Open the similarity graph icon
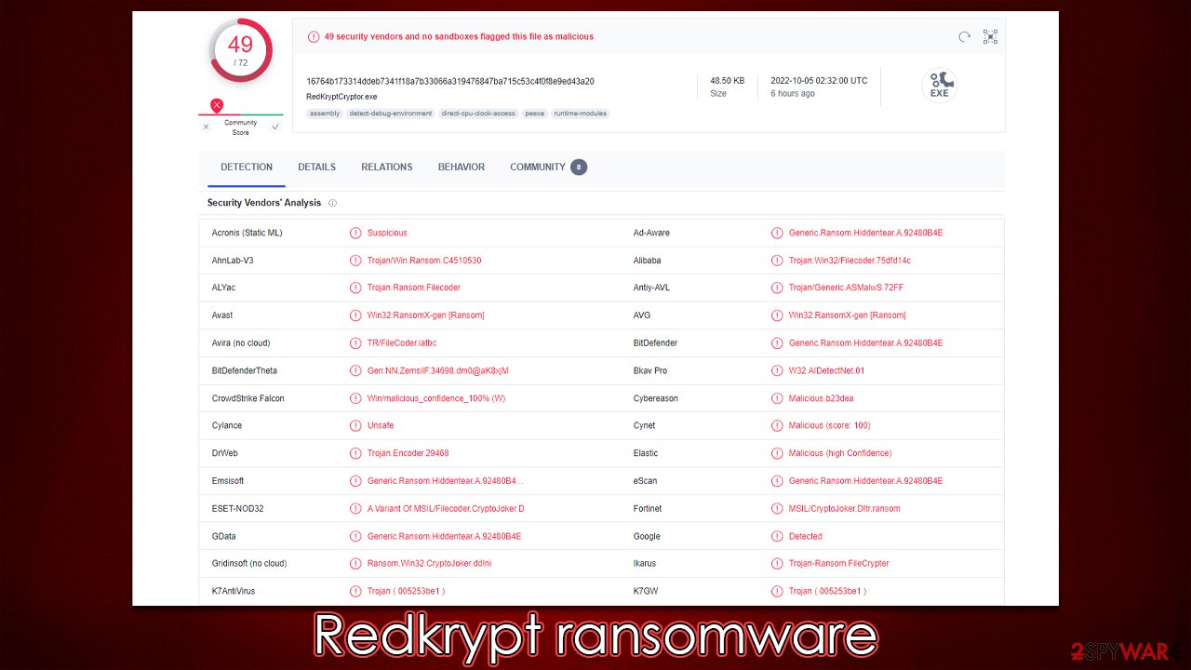Viewport: 1191px width, 670px height. coord(990,37)
